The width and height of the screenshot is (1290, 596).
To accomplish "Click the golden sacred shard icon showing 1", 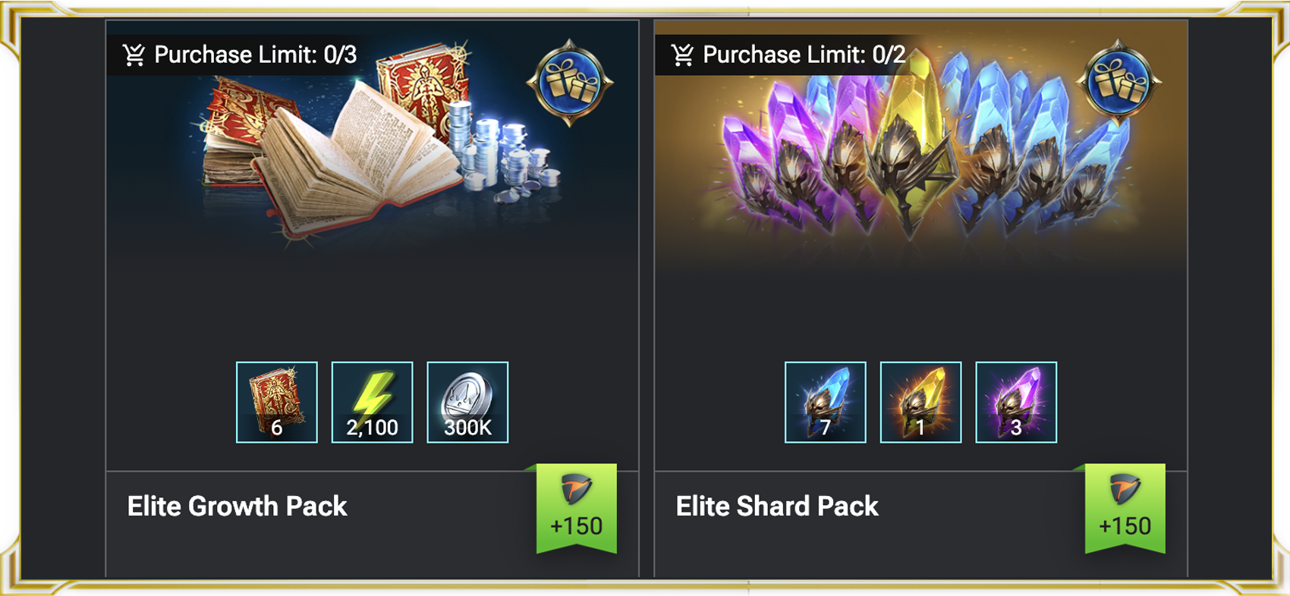I will coord(920,402).
